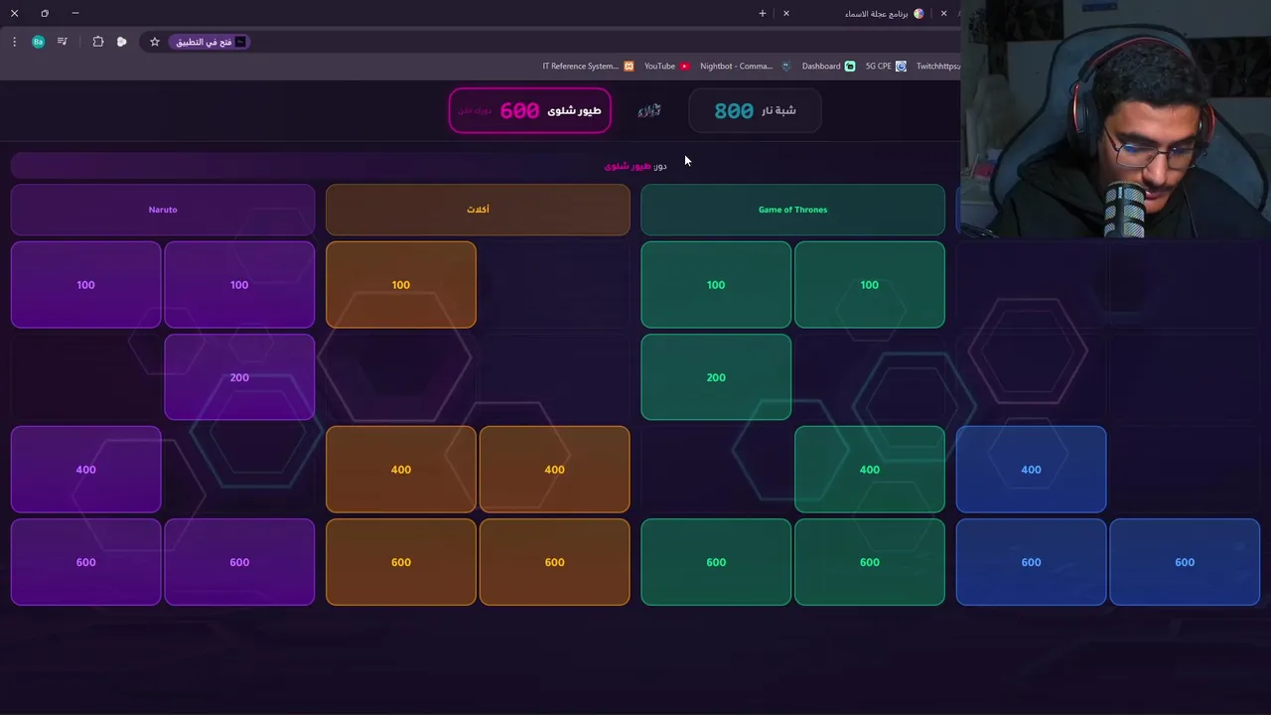Screen dimensions: 1271x715
Task: Select the شبة نار team card with 800
Action: [755, 110]
